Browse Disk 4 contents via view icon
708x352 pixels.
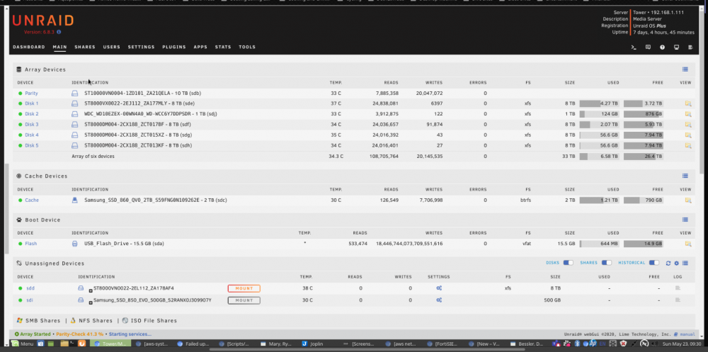[x=687, y=135]
